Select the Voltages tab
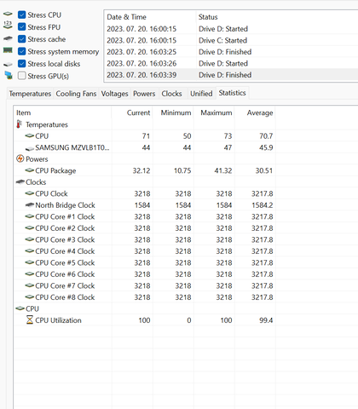358x409 pixels. tap(114, 94)
